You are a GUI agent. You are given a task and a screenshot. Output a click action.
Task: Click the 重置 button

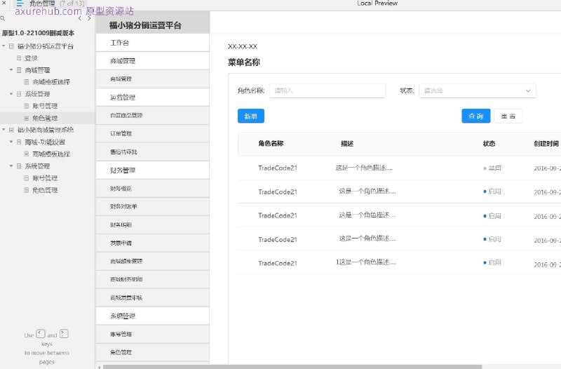tap(508, 116)
